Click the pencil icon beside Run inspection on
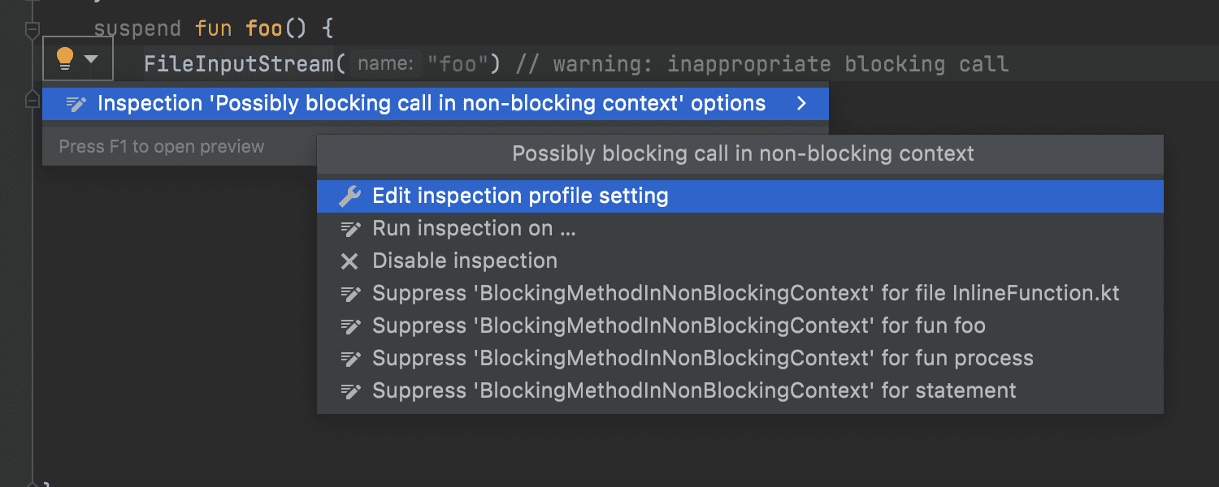Screen dimensions: 1219x487 pyautogui.click(x=349, y=229)
